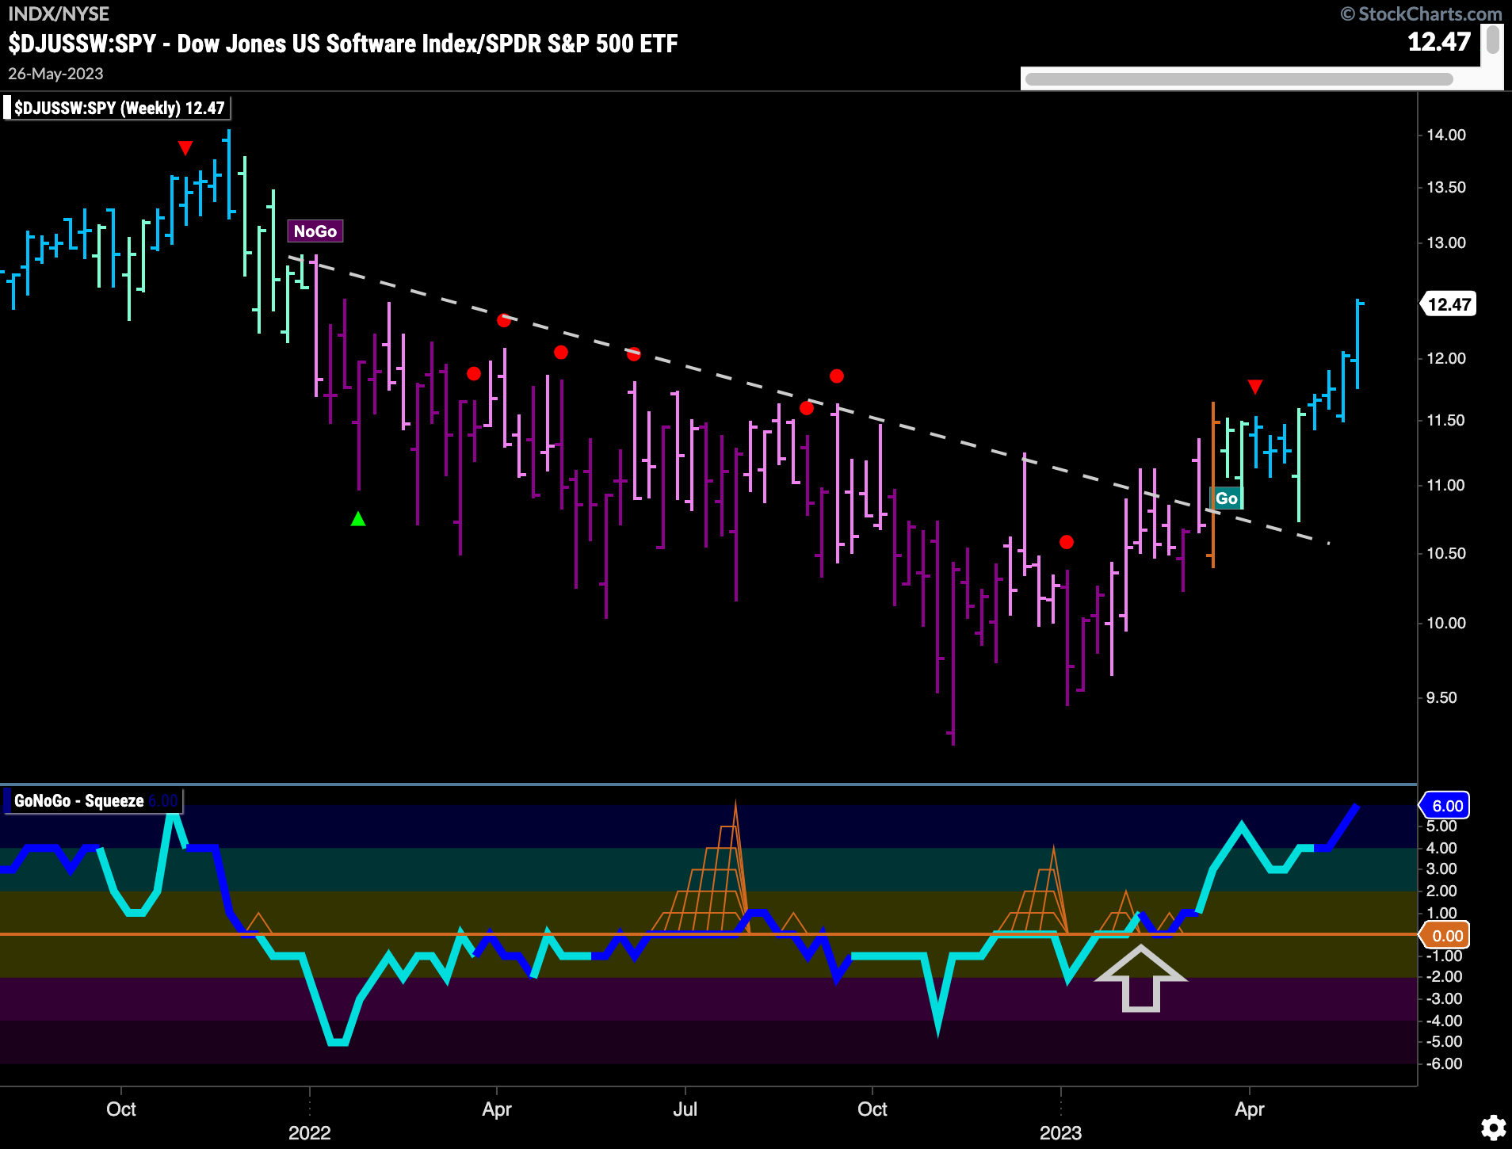Click the NoGo trend label
This screenshot has height=1149, width=1512.
point(315,231)
